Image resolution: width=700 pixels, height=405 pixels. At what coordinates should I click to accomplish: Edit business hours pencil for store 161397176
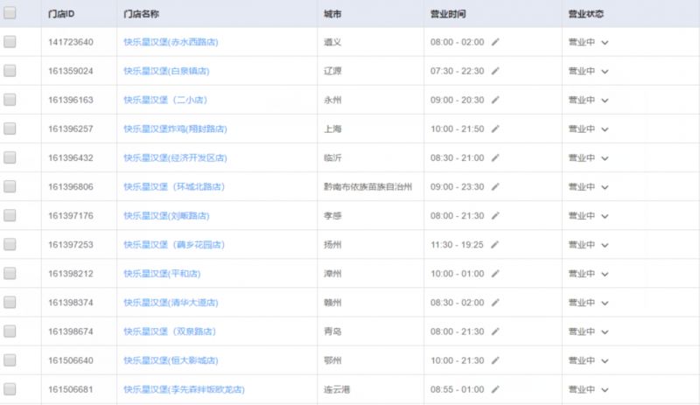[x=495, y=216]
